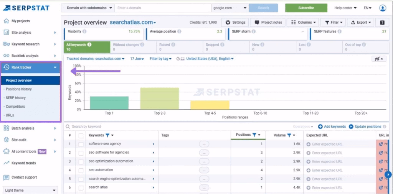Click the Positions column filter icon
The width and height of the screenshot is (393, 194).
(x=254, y=135)
